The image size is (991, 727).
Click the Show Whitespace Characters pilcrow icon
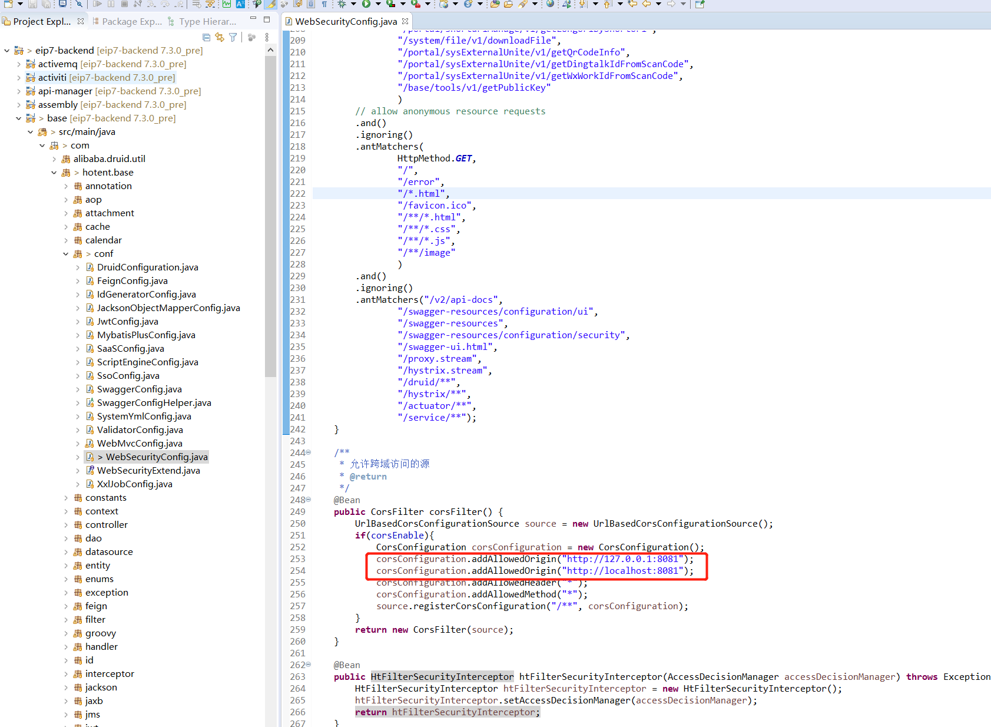324,4
